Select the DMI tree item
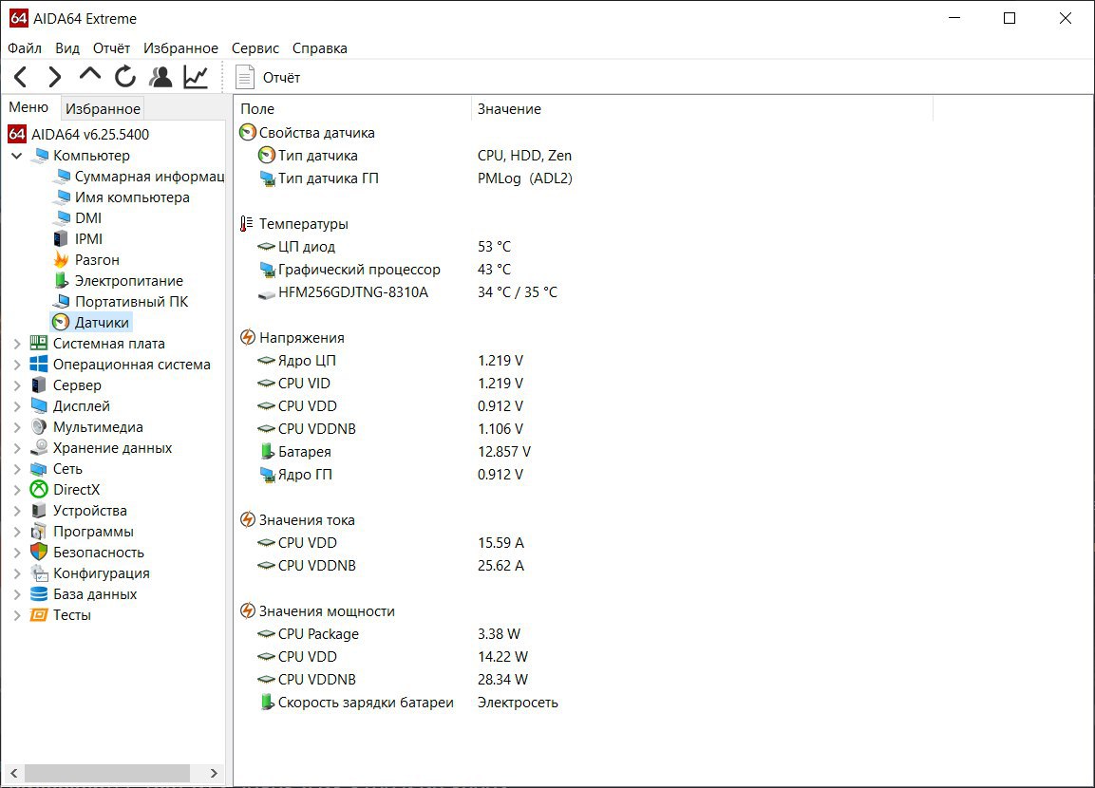This screenshot has width=1095, height=788. (88, 217)
